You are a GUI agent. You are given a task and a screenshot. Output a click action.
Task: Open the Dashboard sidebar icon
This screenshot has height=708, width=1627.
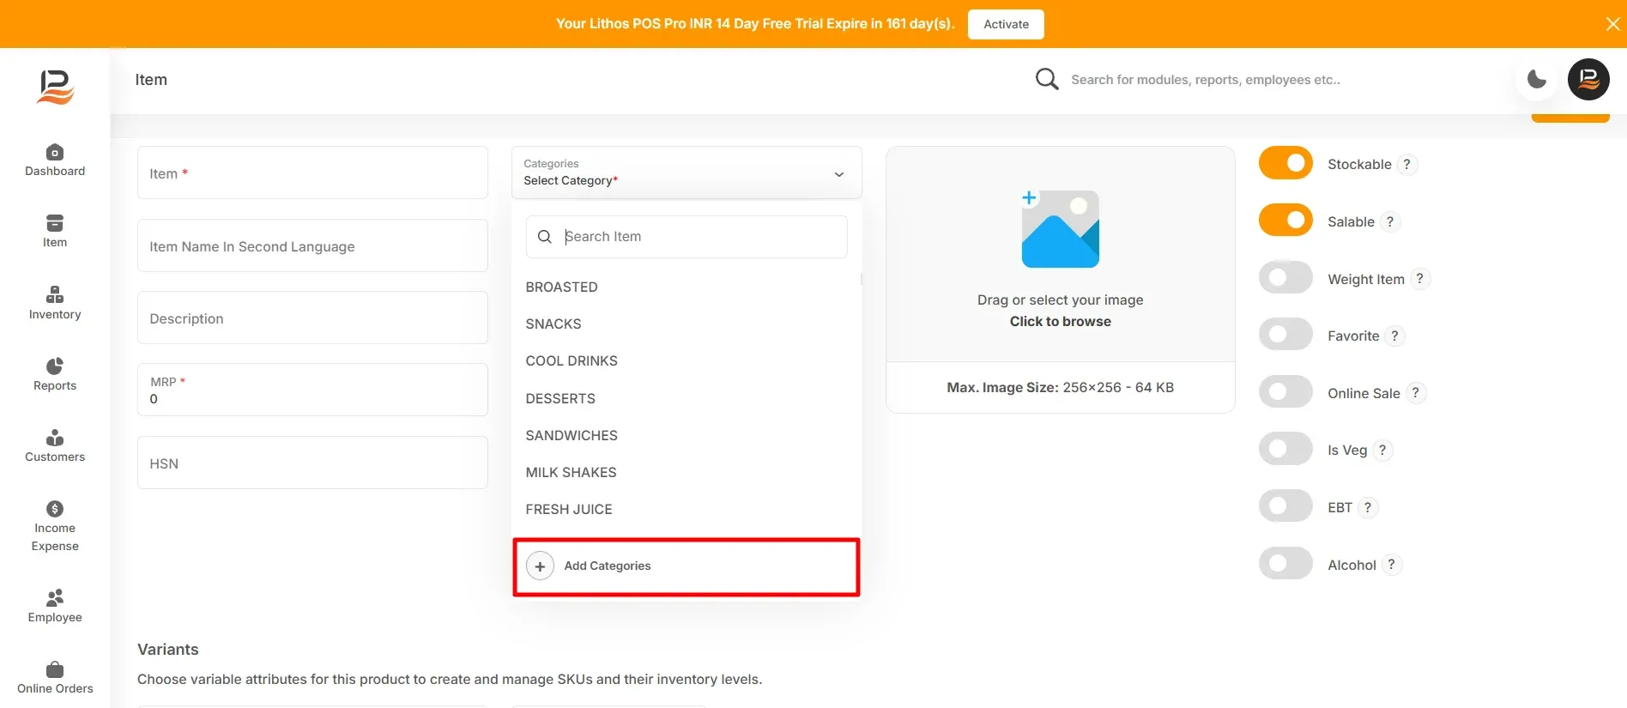pyautogui.click(x=55, y=153)
